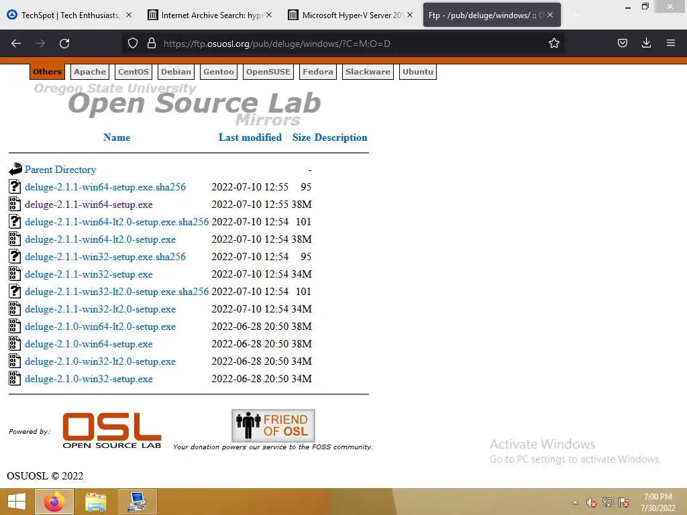The width and height of the screenshot is (687, 515).
Task: Select the CentOS mirror tab
Action: tap(134, 72)
